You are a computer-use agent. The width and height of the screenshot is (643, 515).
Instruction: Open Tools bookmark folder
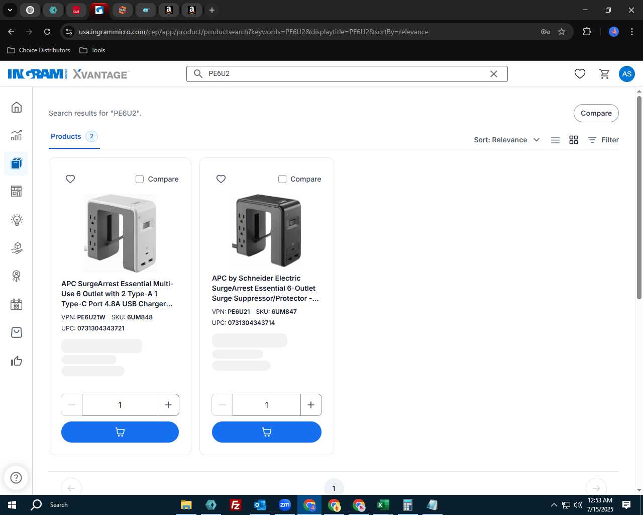click(92, 50)
